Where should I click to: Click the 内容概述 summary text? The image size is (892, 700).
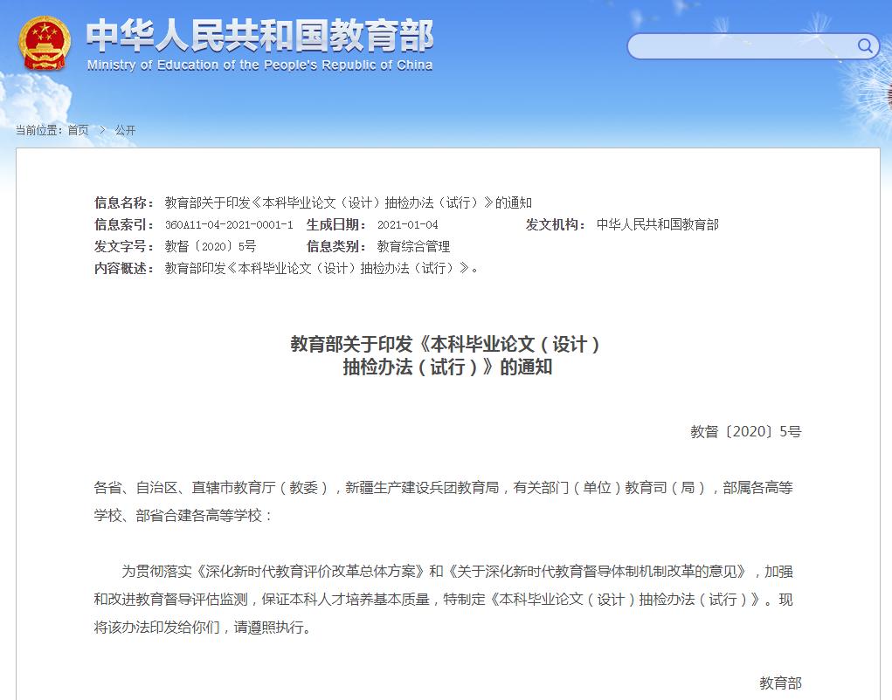pyautogui.click(x=322, y=268)
